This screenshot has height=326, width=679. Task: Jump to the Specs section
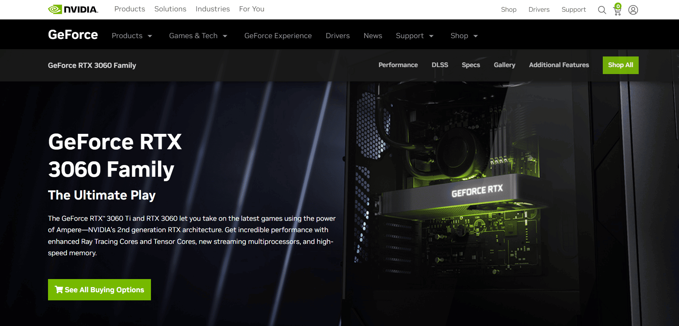click(471, 65)
